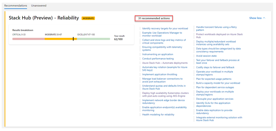Open Decouple your application services link
This screenshot has width=276, height=131.
tap(215, 99)
